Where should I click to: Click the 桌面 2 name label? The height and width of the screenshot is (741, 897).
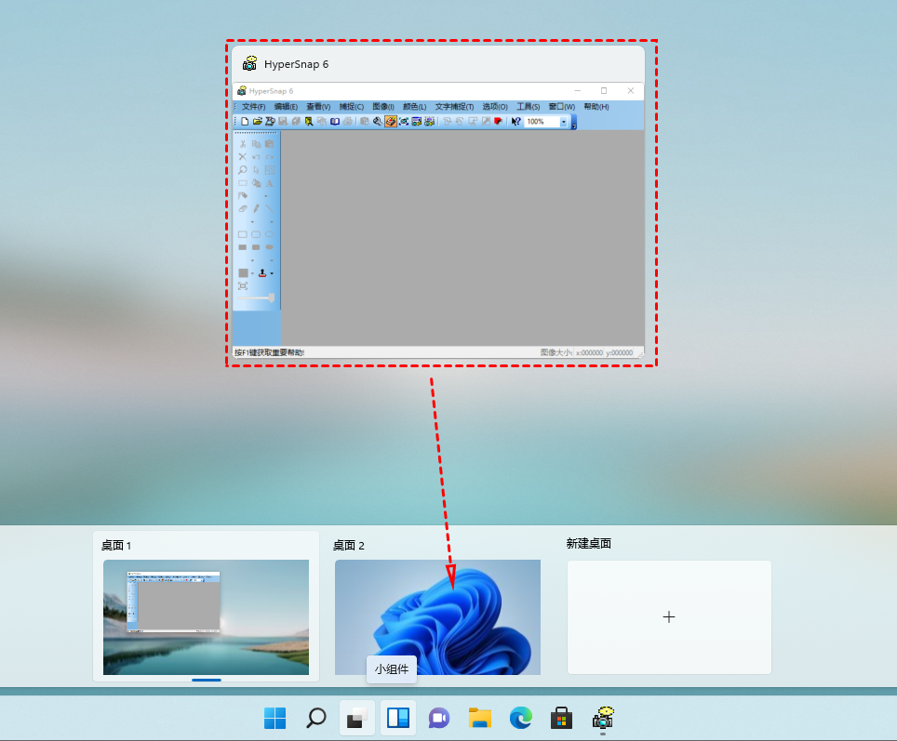[x=348, y=546]
